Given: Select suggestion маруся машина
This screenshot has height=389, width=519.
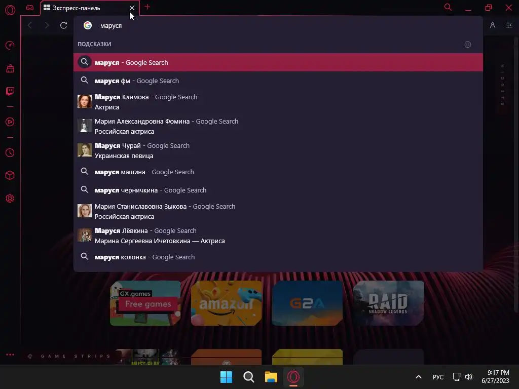Looking at the screenshot, I should (278, 172).
